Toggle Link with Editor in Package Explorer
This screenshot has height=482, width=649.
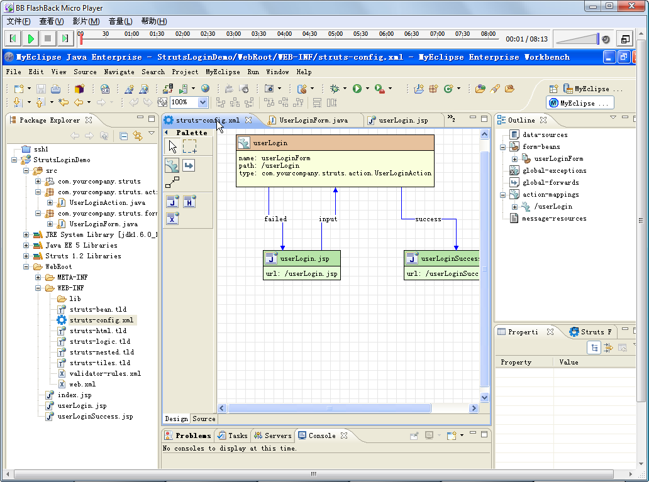138,136
